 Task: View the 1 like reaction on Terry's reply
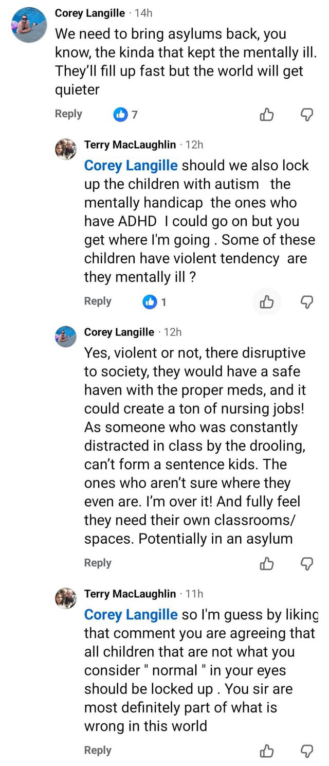pos(154,301)
